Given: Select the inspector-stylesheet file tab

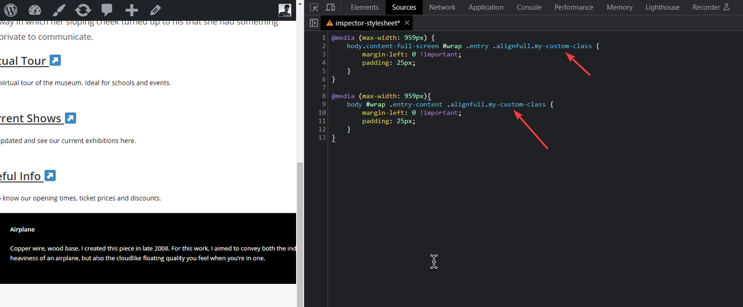Looking at the screenshot, I should pos(367,23).
